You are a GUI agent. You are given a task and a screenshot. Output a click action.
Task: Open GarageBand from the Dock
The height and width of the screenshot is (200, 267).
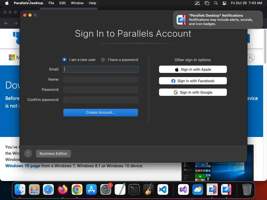click(x=148, y=190)
